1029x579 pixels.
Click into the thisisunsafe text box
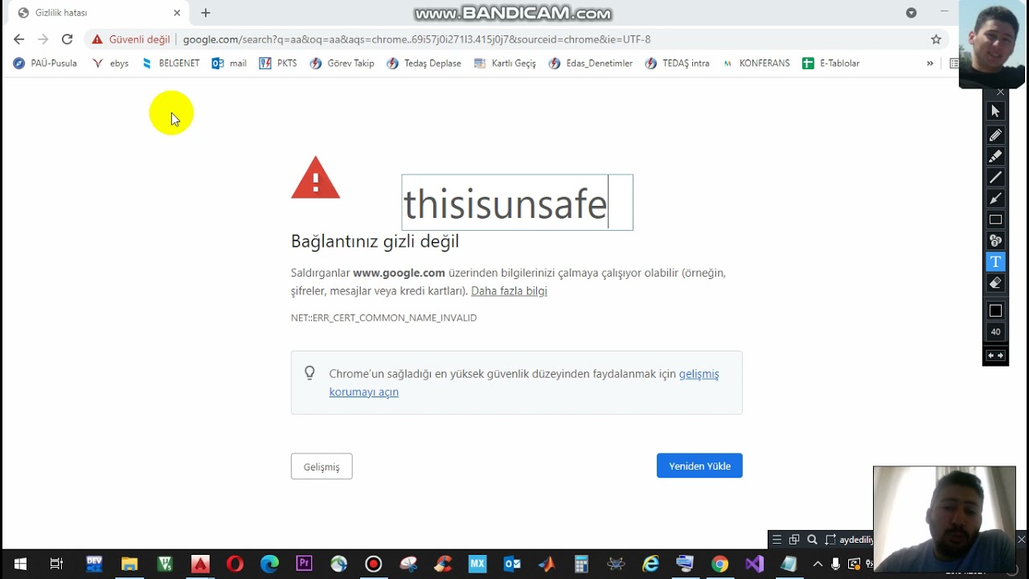coord(517,203)
